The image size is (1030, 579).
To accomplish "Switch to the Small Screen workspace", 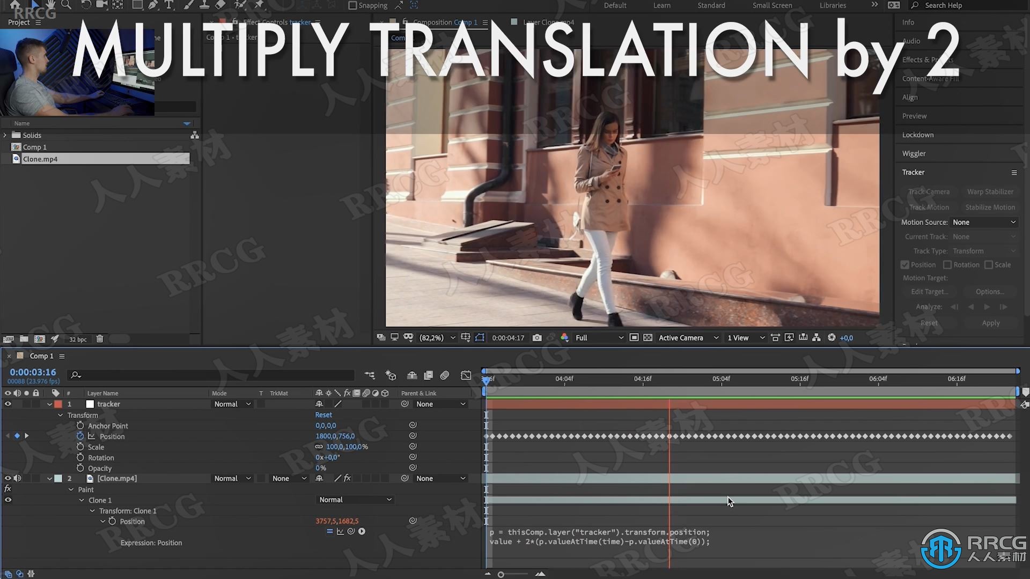I will tap(772, 5).
